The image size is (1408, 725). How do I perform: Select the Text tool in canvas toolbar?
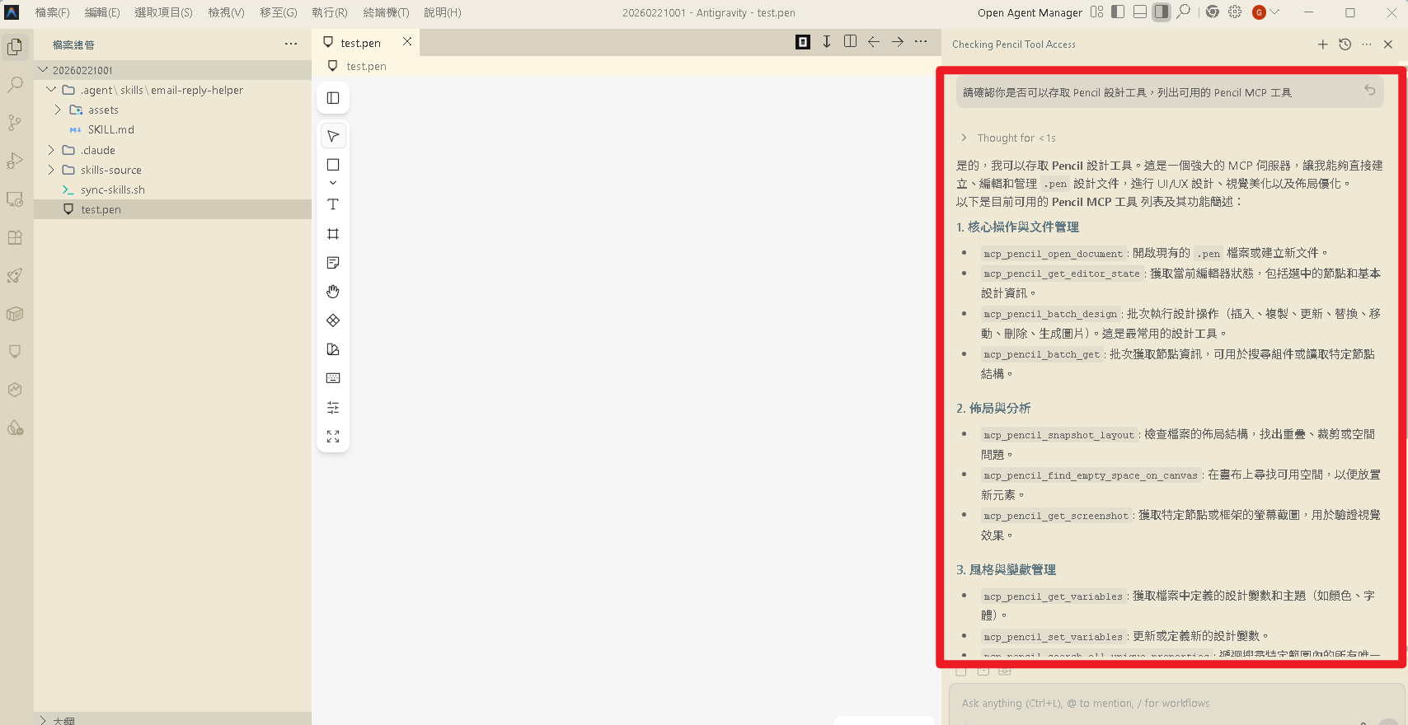333,204
